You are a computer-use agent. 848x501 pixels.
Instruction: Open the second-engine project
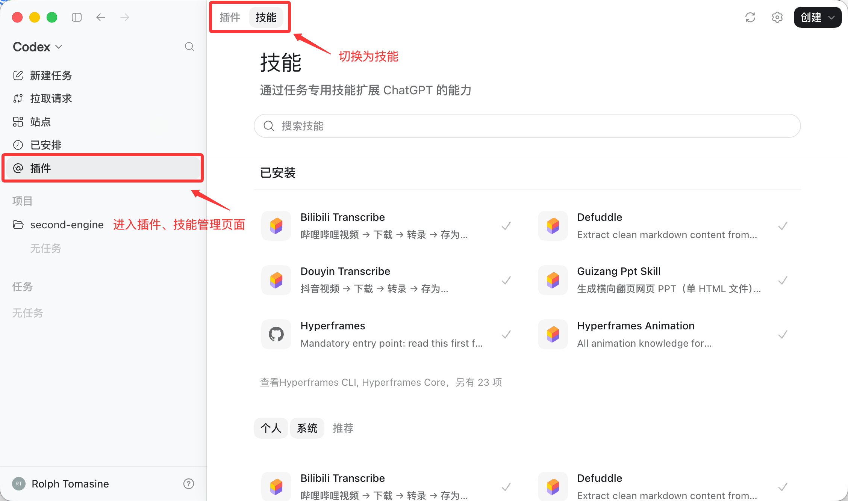tap(67, 225)
